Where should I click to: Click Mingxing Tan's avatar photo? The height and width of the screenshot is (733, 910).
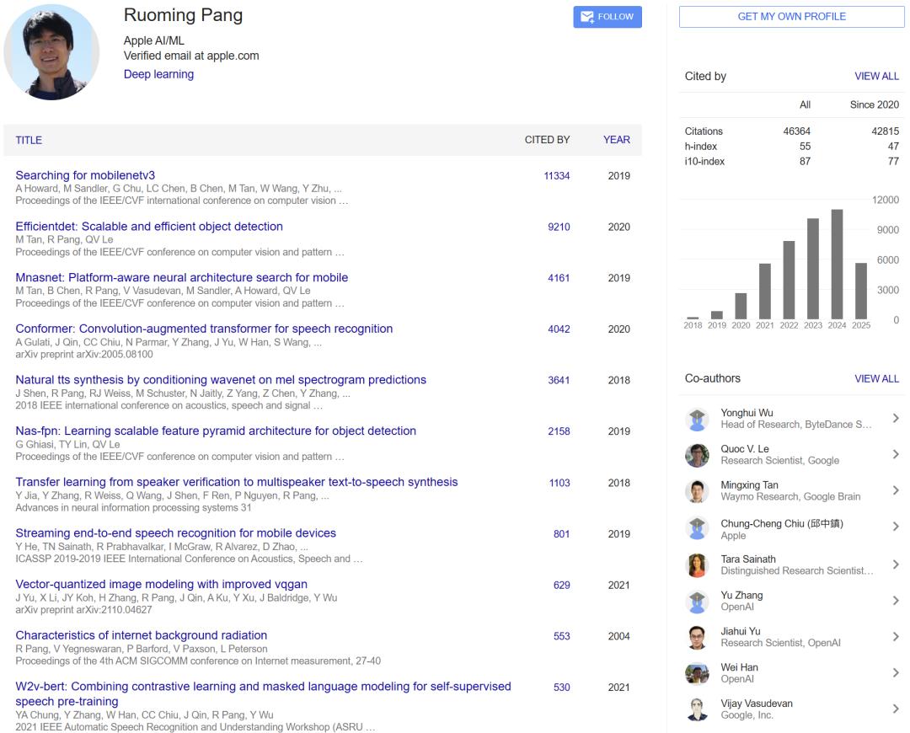(697, 491)
